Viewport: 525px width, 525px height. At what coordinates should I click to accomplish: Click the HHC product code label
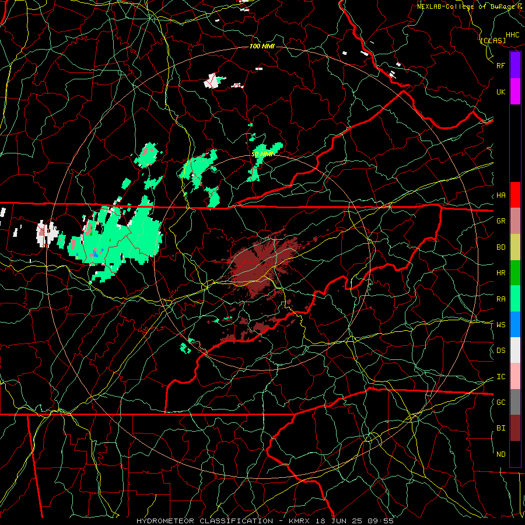tap(513, 35)
